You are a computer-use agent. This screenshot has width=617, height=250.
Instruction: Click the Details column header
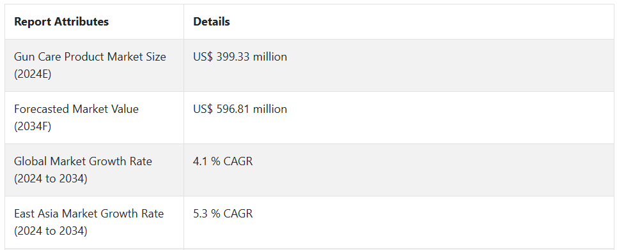point(211,22)
